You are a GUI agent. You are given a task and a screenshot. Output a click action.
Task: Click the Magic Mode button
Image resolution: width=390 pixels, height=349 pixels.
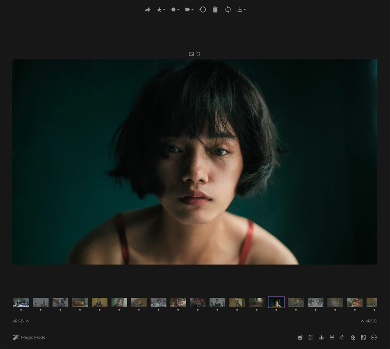coord(29,337)
